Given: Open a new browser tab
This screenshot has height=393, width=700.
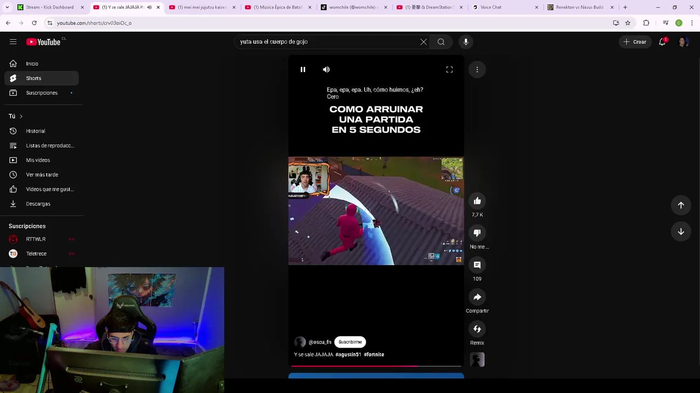Looking at the screenshot, I should point(625,7).
